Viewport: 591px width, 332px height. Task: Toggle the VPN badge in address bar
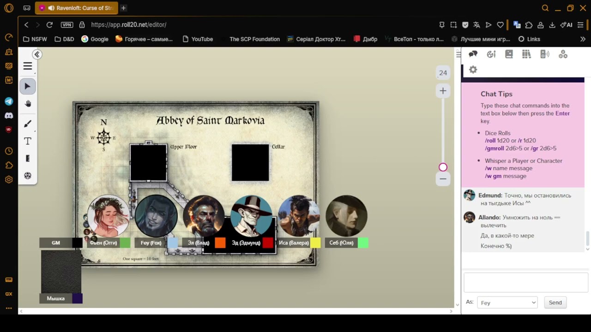tap(67, 25)
